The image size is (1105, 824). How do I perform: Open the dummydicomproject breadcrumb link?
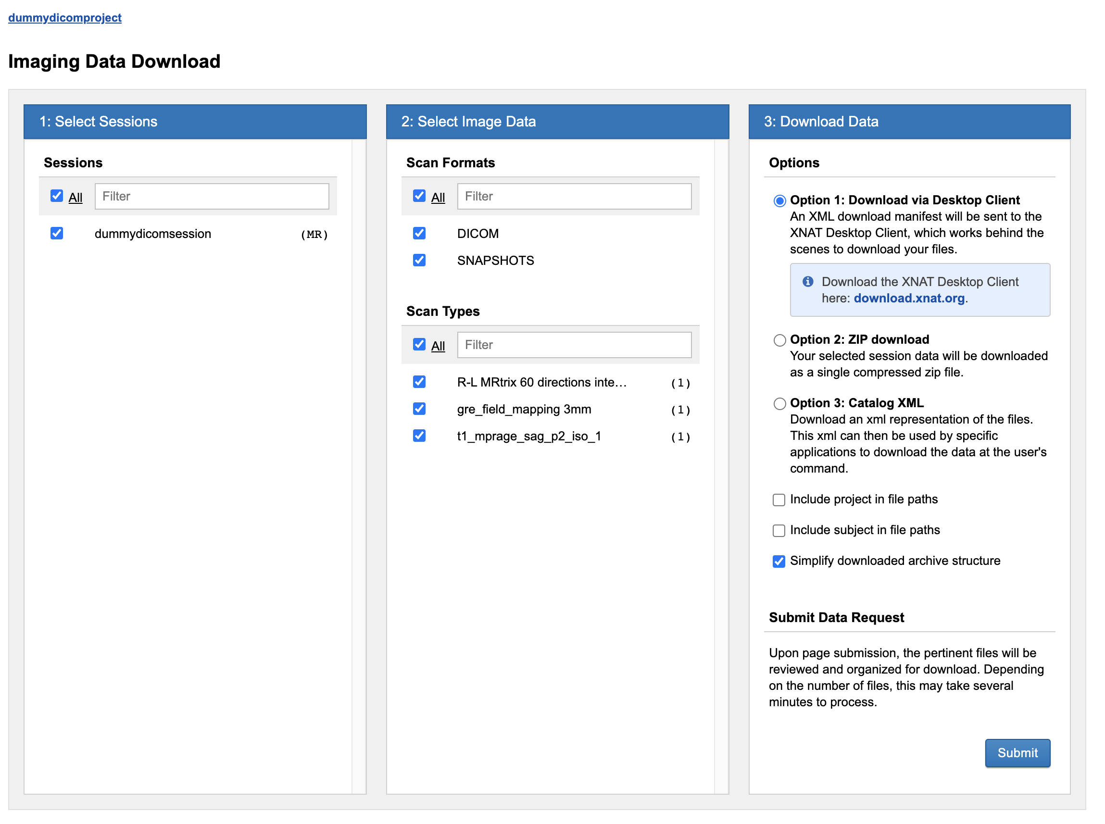point(65,18)
